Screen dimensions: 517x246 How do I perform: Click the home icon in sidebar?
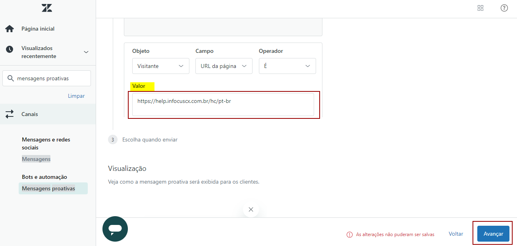pyautogui.click(x=10, y=29)
